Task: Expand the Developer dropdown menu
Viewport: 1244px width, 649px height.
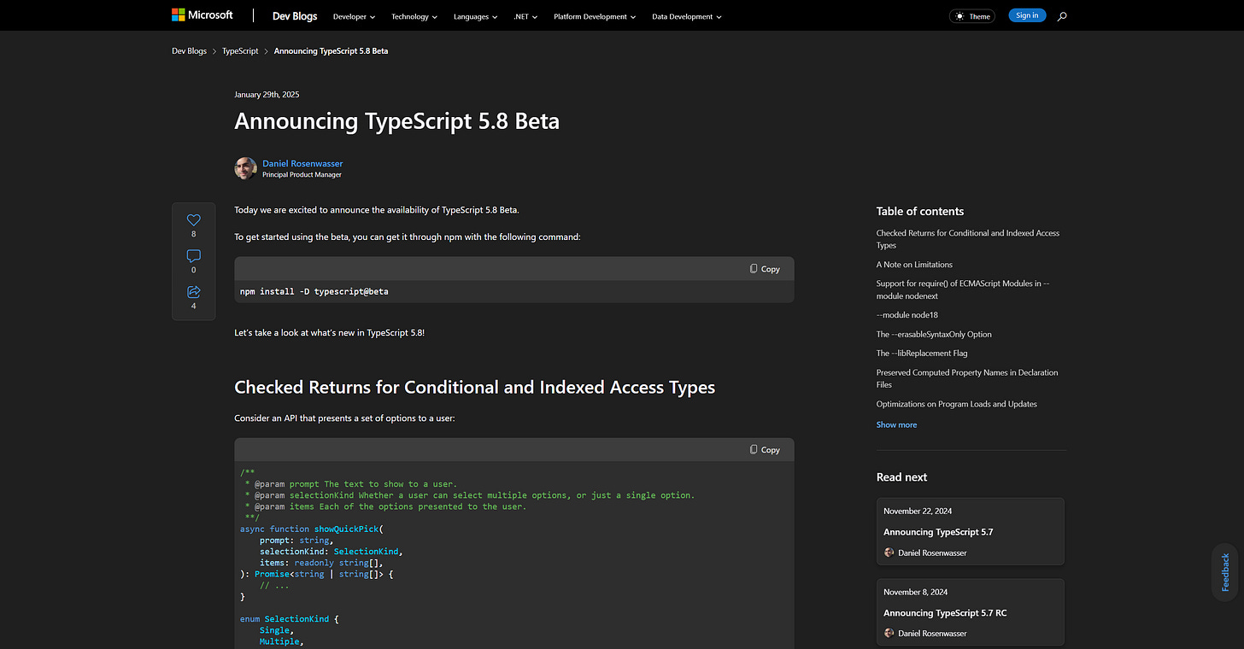Action: click(x=354, y=17)
